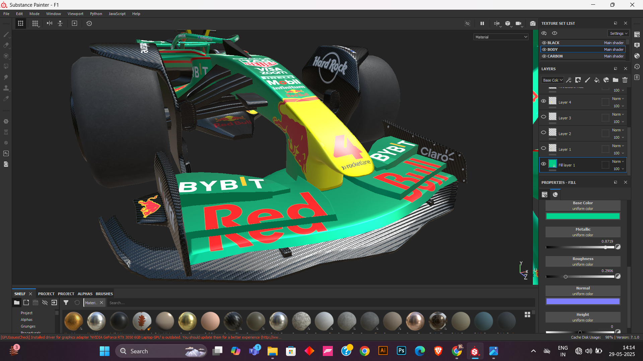This screenshot has height=361, width=643.
Task: Take a viewport screenshot with camera icon
Action: [533, 23]
